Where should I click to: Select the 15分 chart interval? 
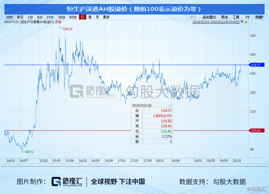coord(50,17)
